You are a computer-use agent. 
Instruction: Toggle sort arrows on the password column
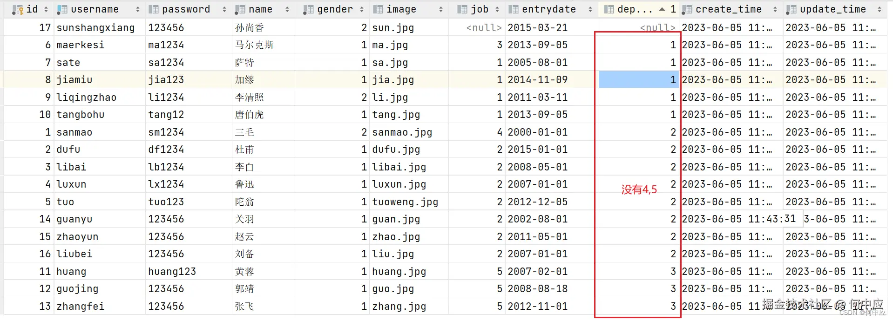click(x=224, y=9)
